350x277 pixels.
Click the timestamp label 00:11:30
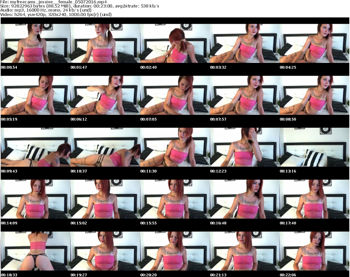tap(148, 171)
